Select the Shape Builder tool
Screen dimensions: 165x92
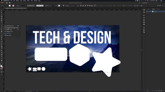point(2,41)
